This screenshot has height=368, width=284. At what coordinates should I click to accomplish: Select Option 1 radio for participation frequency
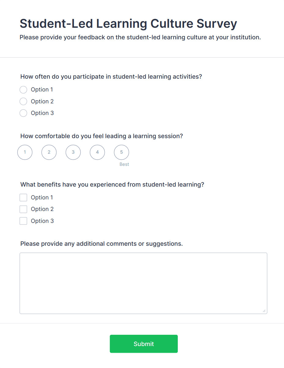coord(23,90)
